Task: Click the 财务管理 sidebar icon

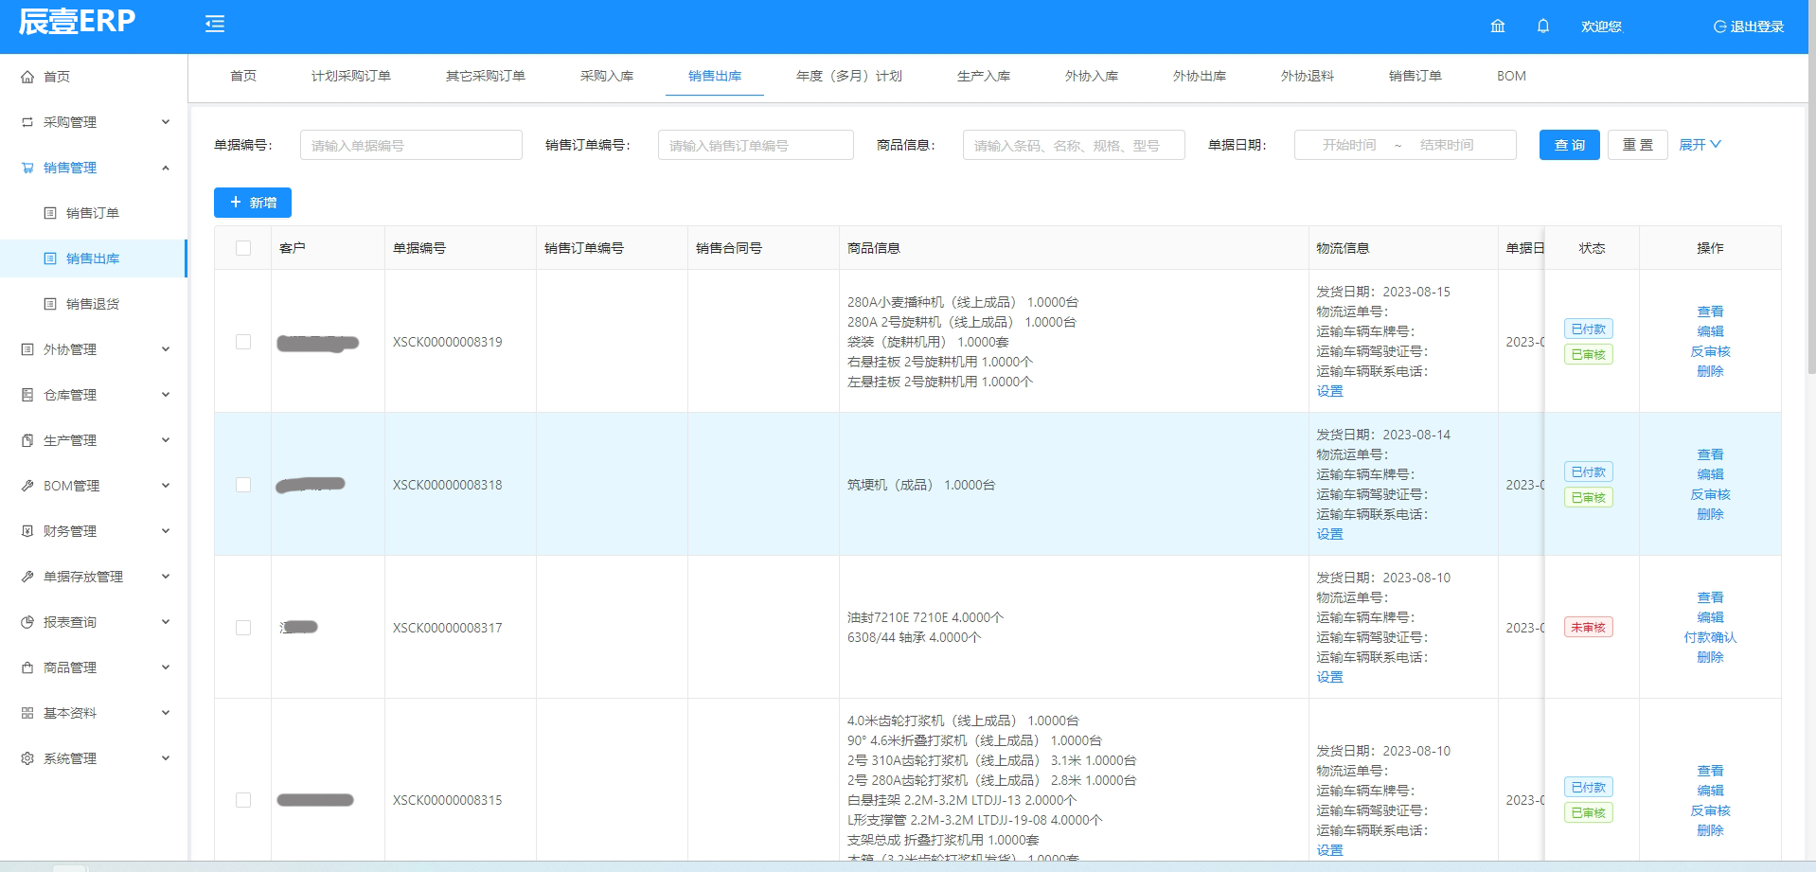Action: (x=27, y=531)
